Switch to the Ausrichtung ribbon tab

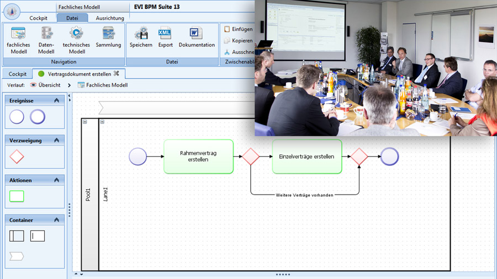[x=110, y=18]
